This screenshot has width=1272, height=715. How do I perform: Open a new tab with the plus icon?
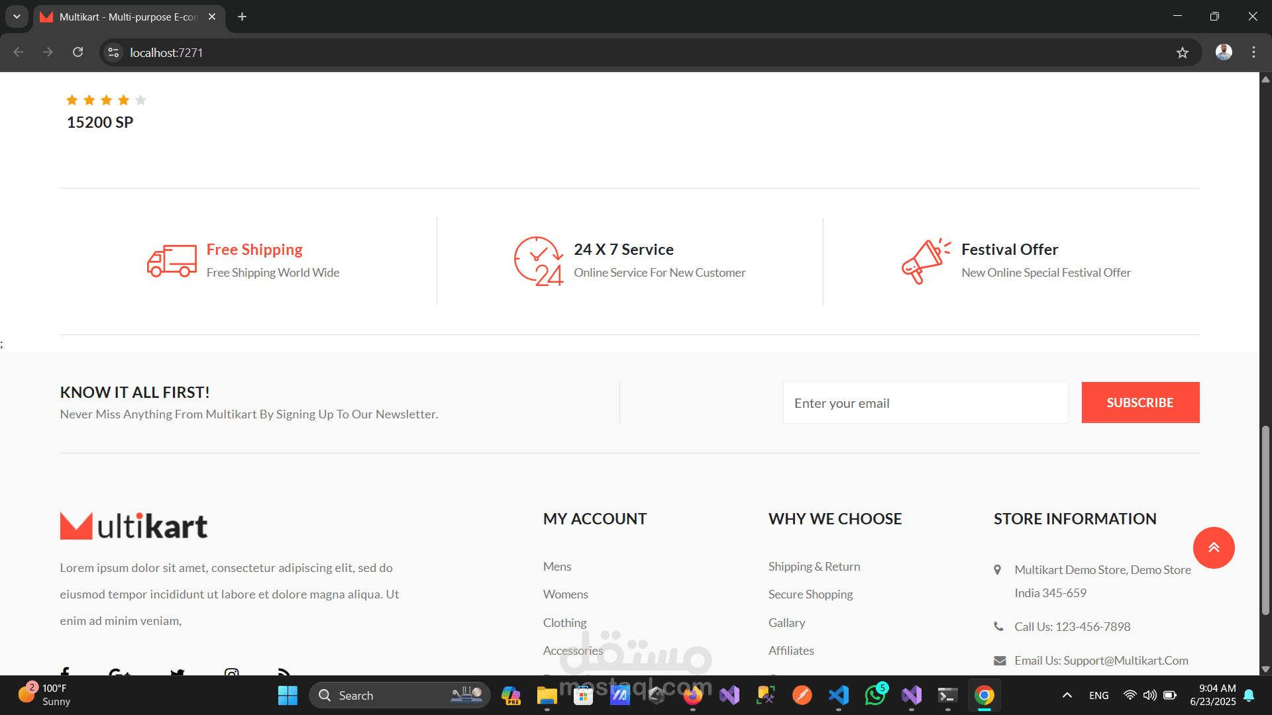click(x=242, y=17)
